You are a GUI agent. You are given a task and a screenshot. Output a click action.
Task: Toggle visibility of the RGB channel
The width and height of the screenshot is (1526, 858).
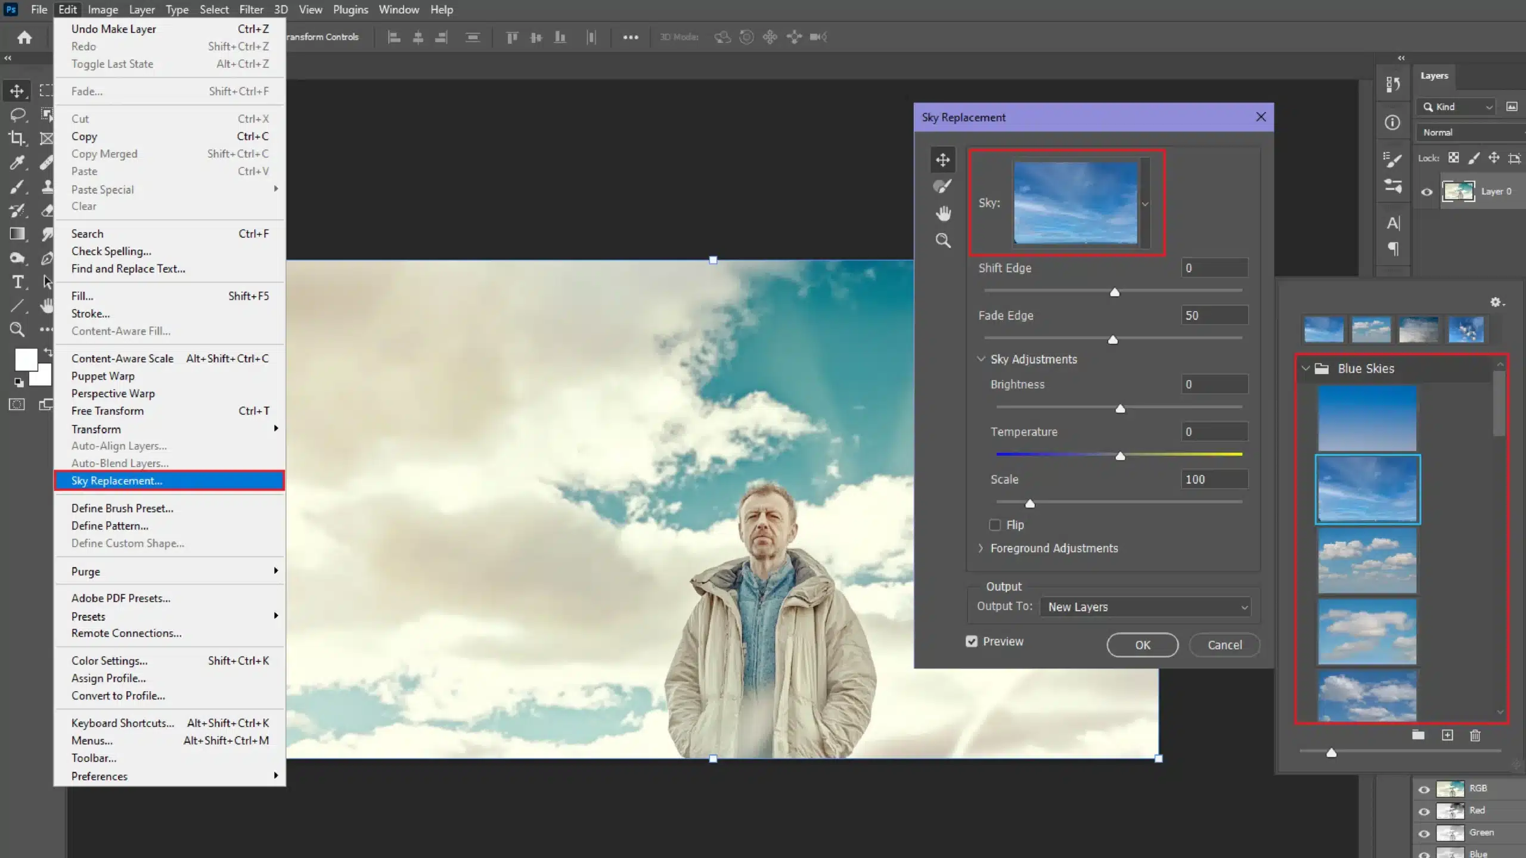(1424, 789)
